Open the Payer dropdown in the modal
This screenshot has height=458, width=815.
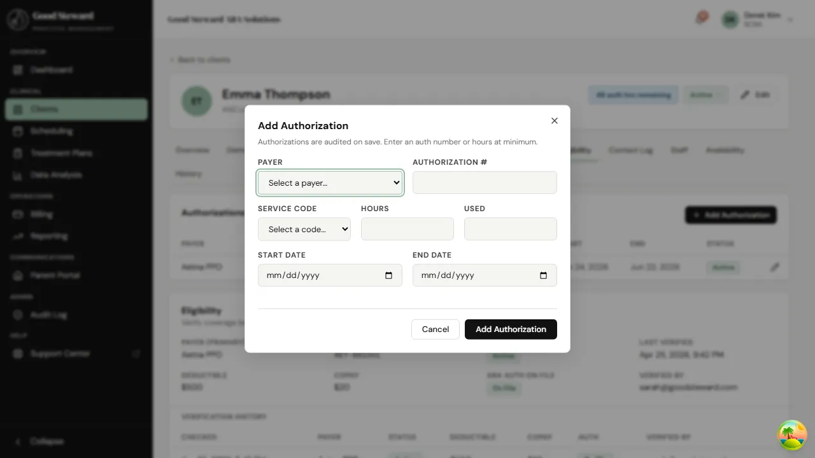[330, 183]
